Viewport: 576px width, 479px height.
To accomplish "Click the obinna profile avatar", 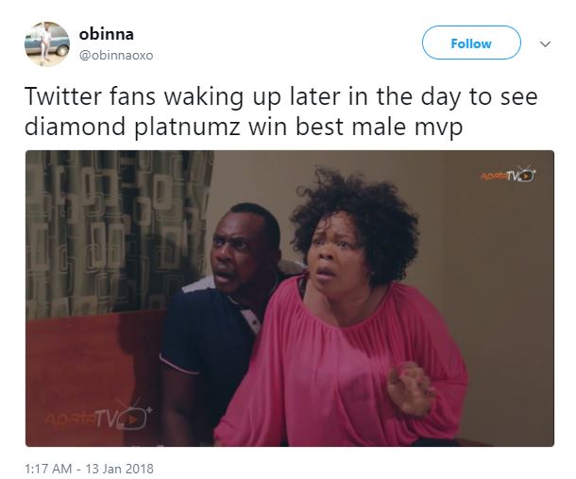I will [x=46, y=43].
